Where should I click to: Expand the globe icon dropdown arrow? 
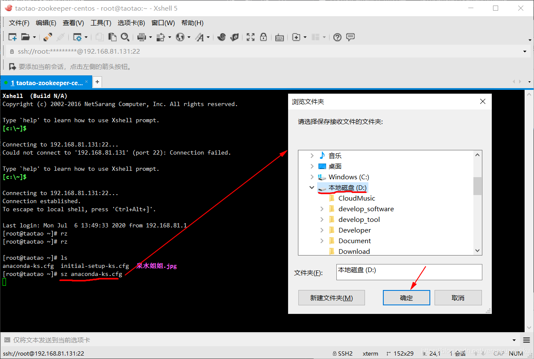click(x=189, y=37)
